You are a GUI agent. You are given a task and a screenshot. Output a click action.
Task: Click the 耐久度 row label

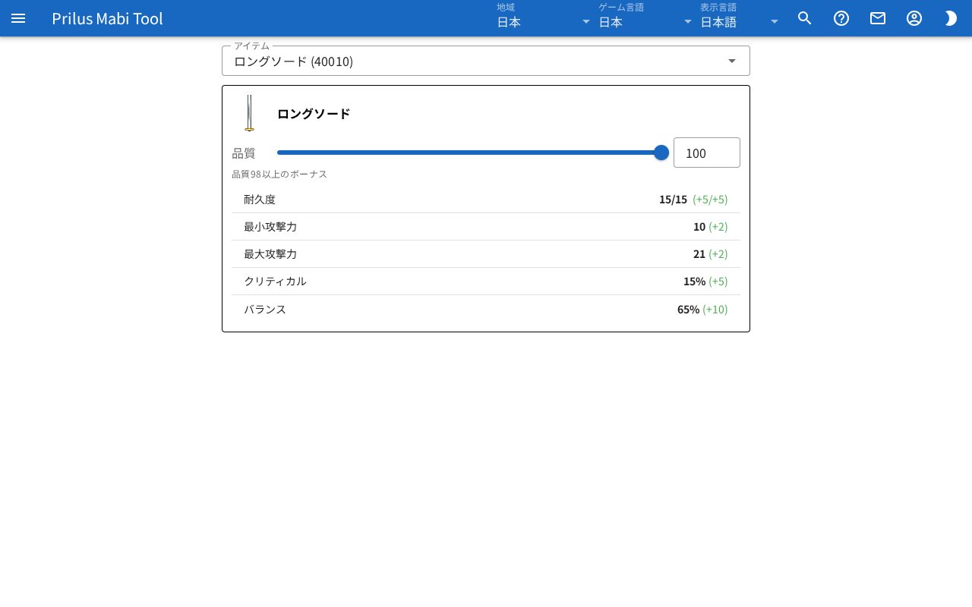pyautogui.click(x=260, y=200)
